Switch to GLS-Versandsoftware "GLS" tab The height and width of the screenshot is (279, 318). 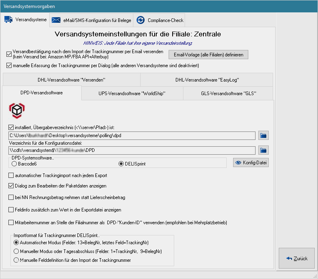tap(228, 94)
